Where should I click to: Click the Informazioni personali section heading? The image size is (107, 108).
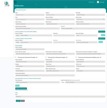[21, 10]
